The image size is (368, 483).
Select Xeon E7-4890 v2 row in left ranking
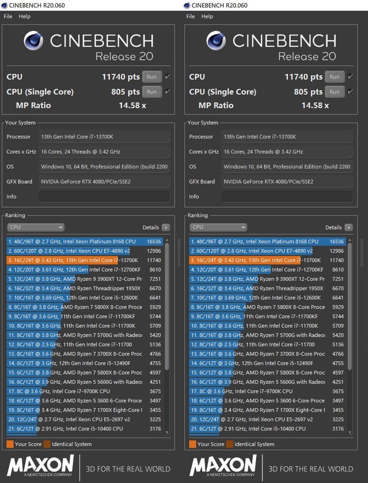click(x=85, y=251)
